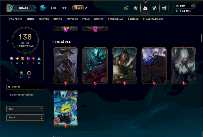Click the Buscar search field
The width and height of the screenshot is (203, 137).
click(x=25, y=87)
